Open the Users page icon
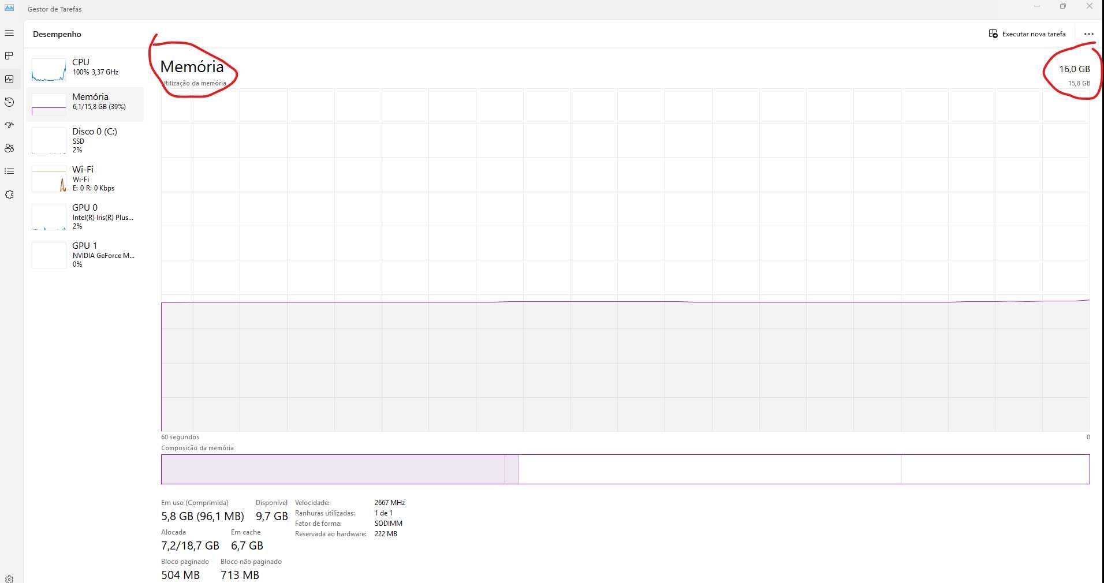This screenshot has width=1104, height=583. click(9, 148)
